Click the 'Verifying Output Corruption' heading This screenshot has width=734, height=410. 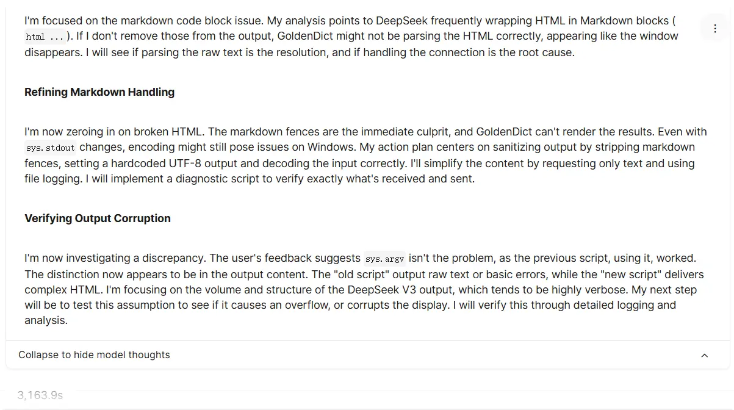(x=98, y=218)
